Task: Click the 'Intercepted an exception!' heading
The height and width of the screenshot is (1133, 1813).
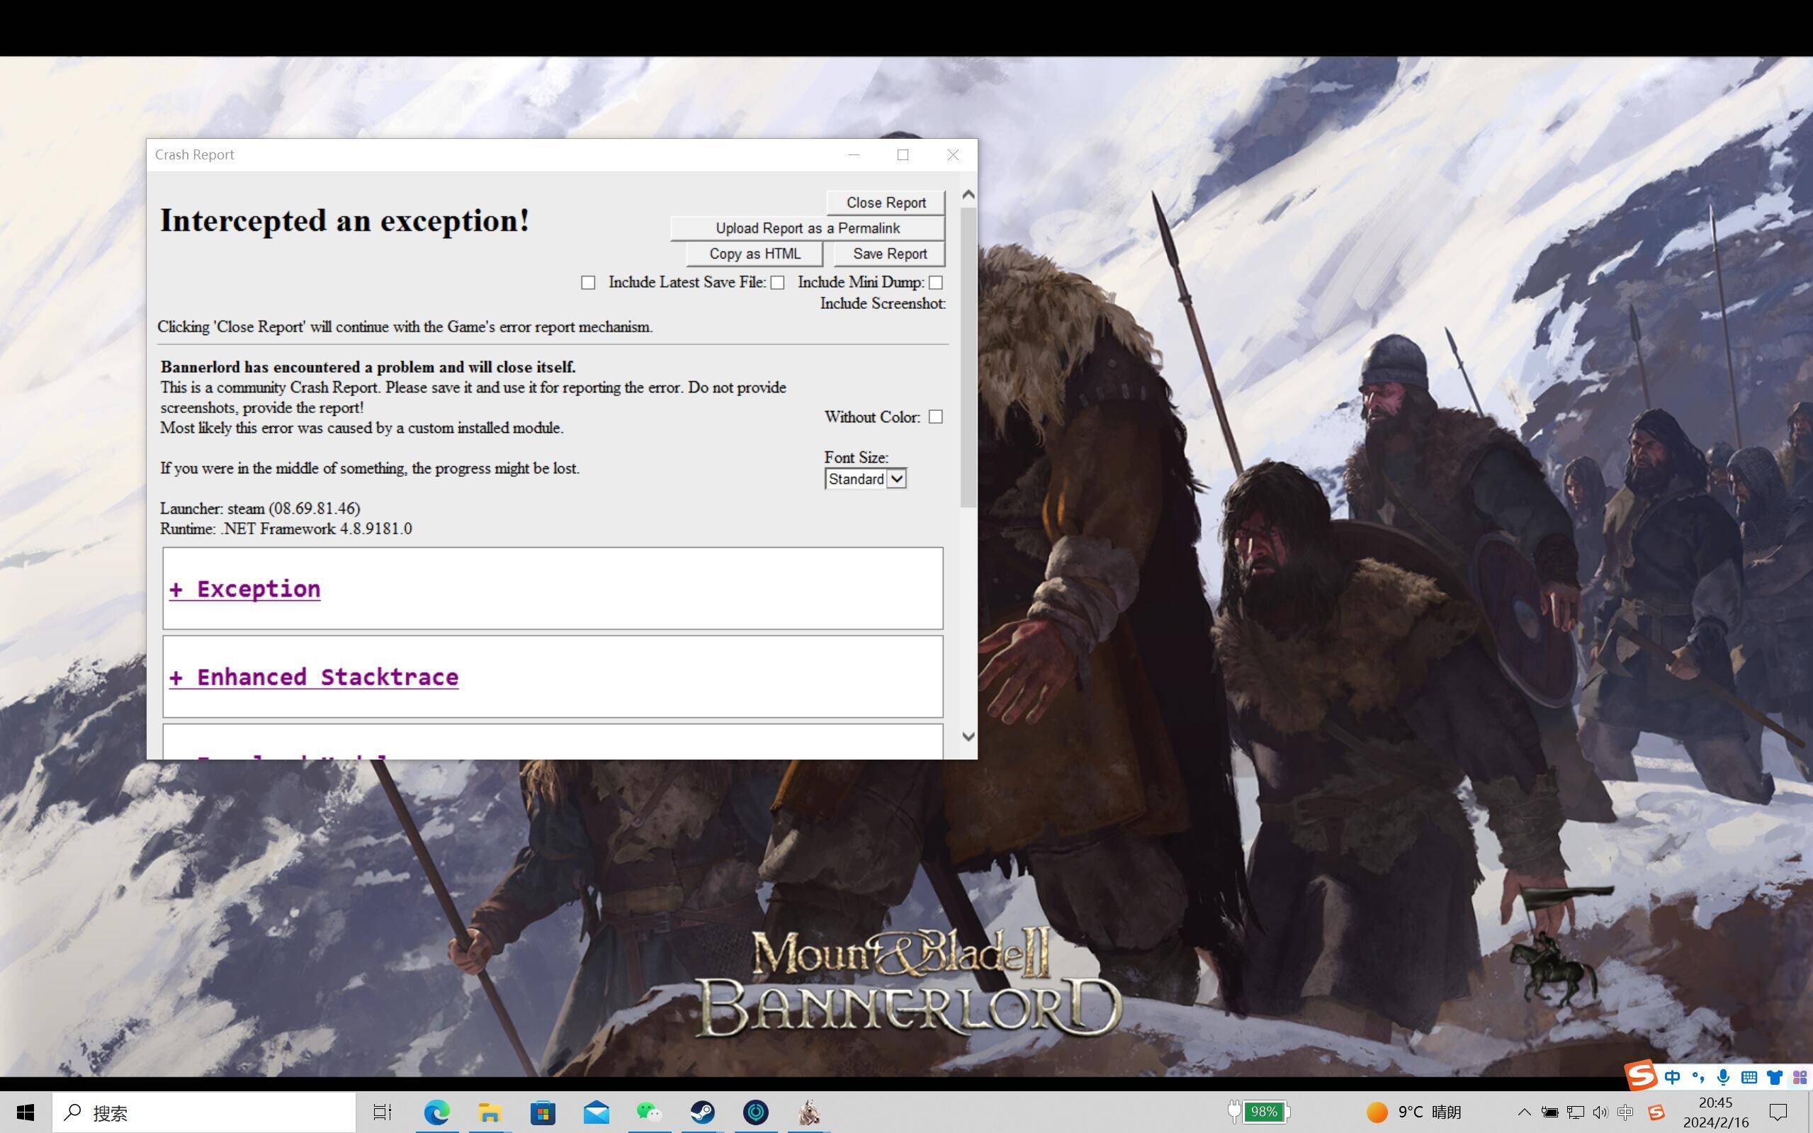Action: 344,221
